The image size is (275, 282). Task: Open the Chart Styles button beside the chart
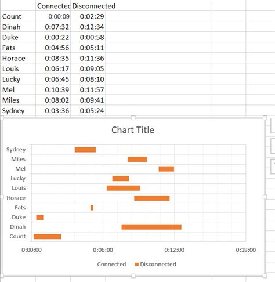click(x=273, y=146)
